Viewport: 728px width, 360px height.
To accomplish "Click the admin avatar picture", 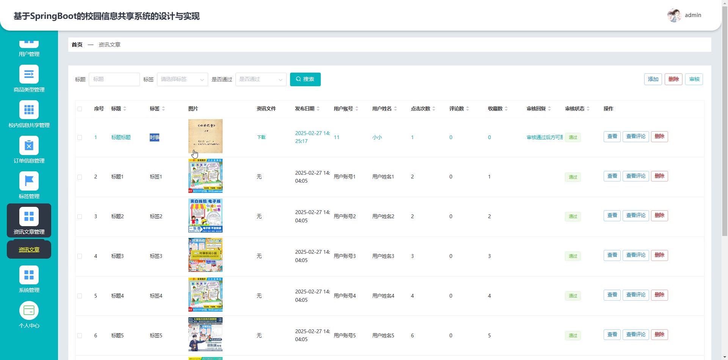I will 674,16.
